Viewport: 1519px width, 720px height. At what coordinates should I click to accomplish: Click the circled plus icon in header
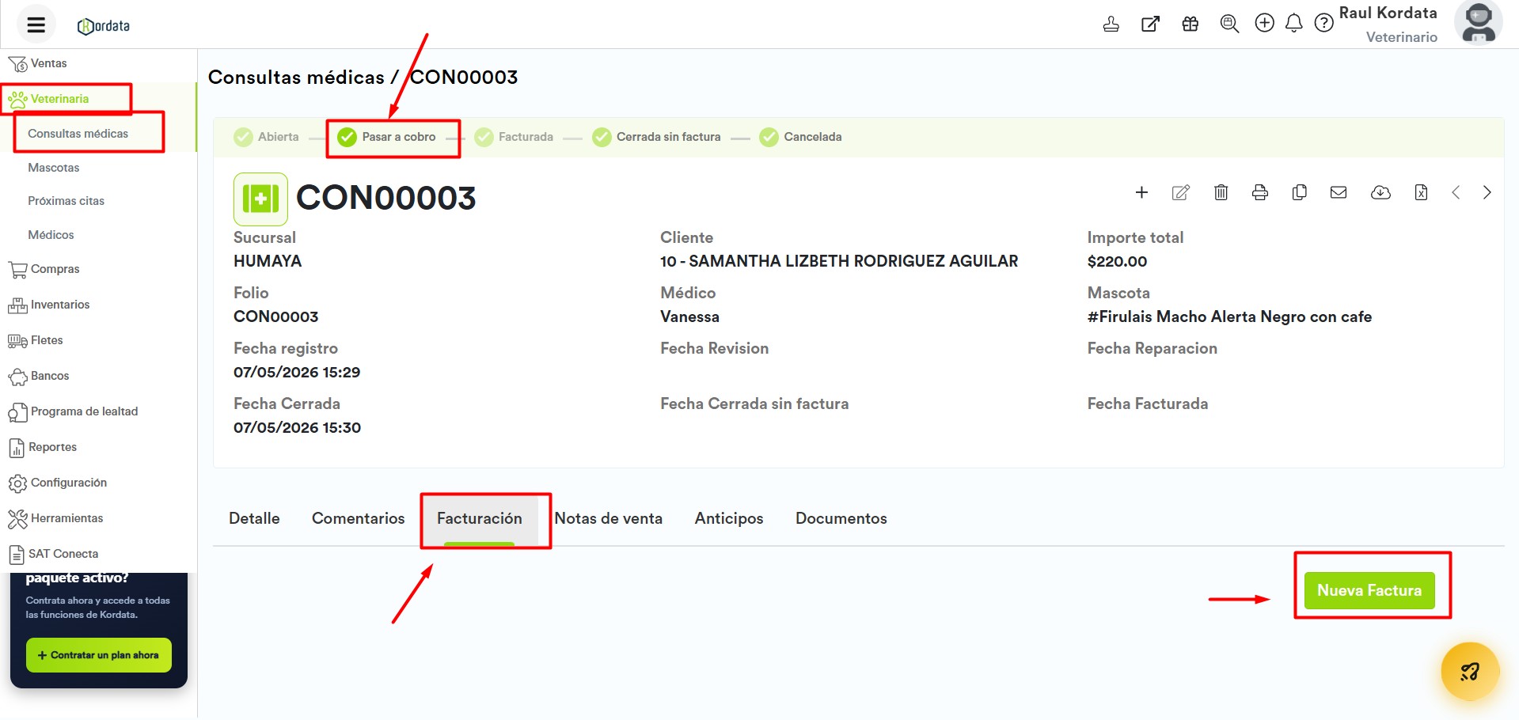tap(1265, 23)
